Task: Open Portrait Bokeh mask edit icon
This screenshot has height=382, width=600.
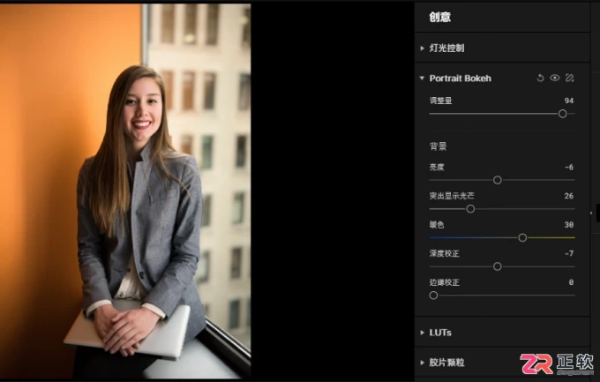Action: (x=569, y=79)
